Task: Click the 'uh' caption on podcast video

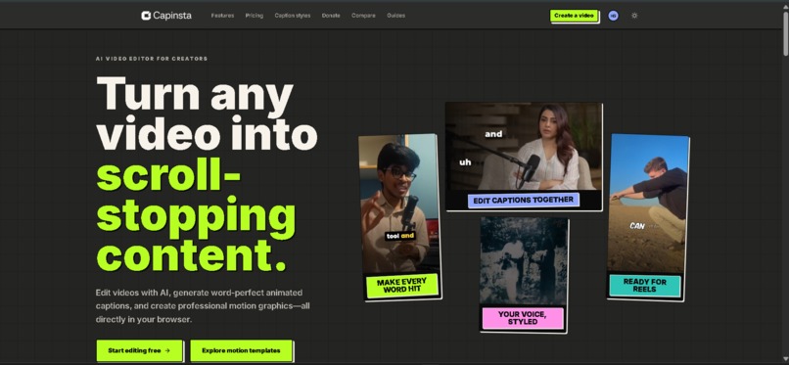Action: (465, 162)
